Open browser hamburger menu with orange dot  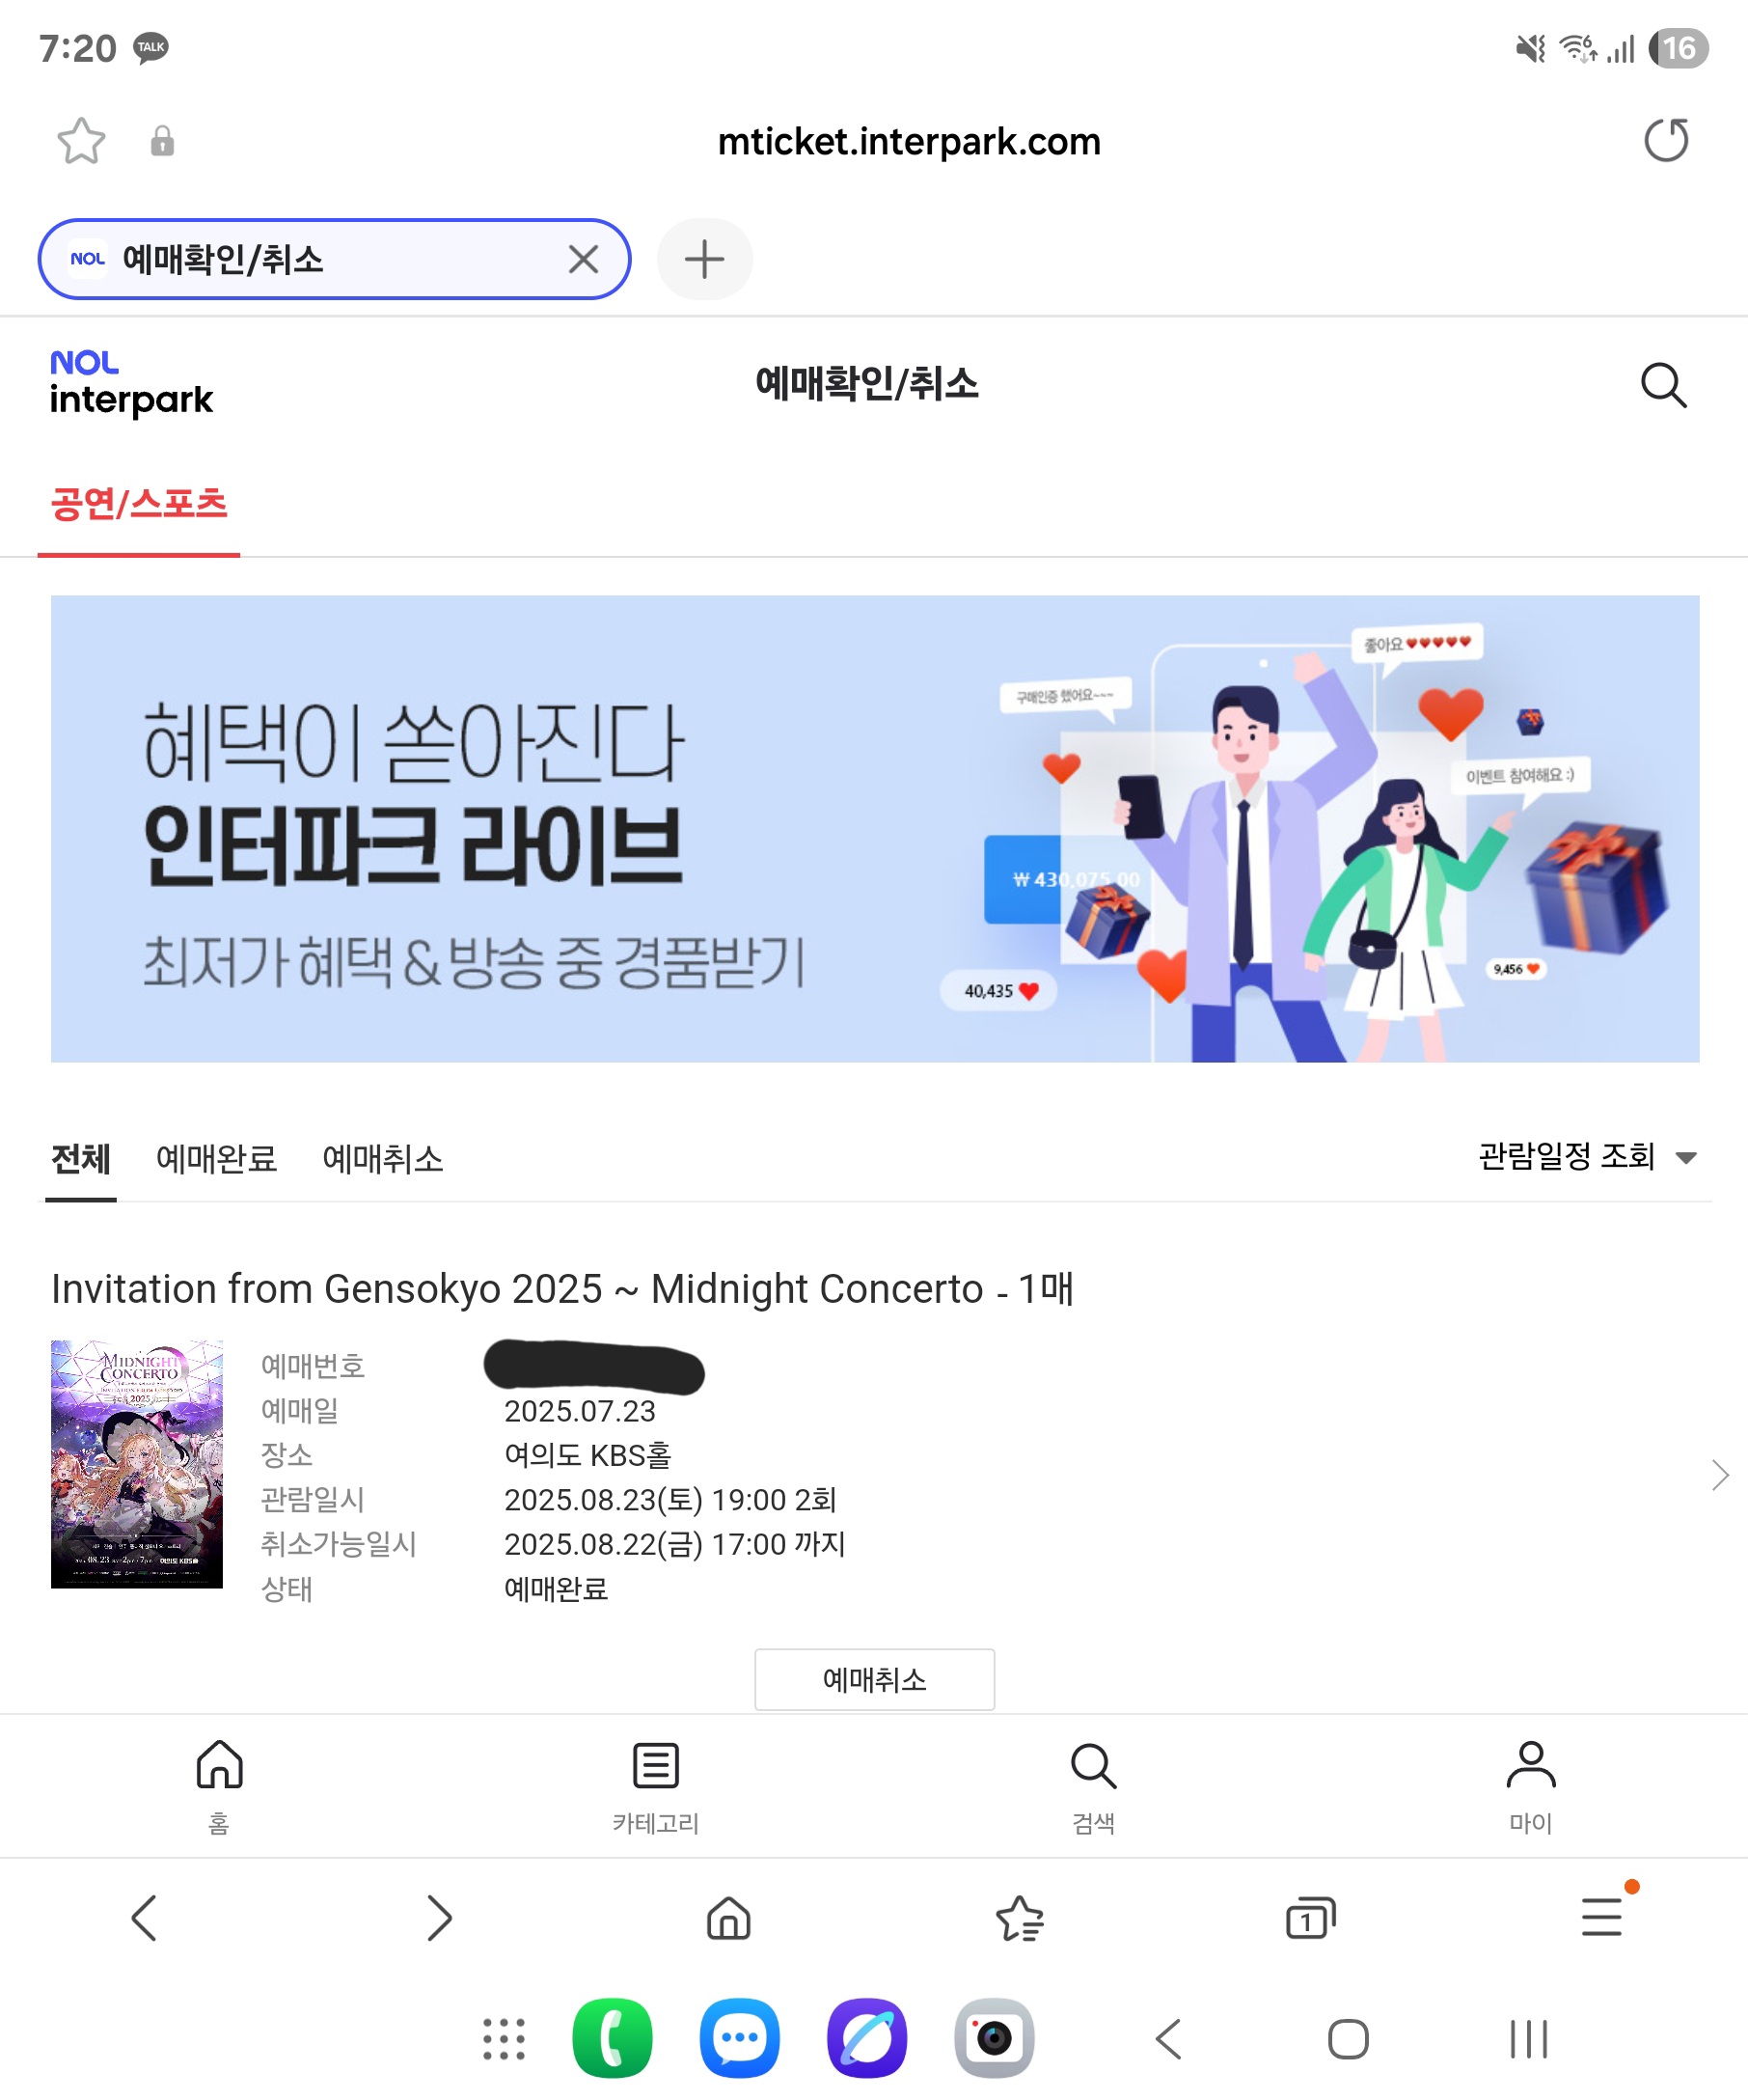[x=1602, y=1916]
